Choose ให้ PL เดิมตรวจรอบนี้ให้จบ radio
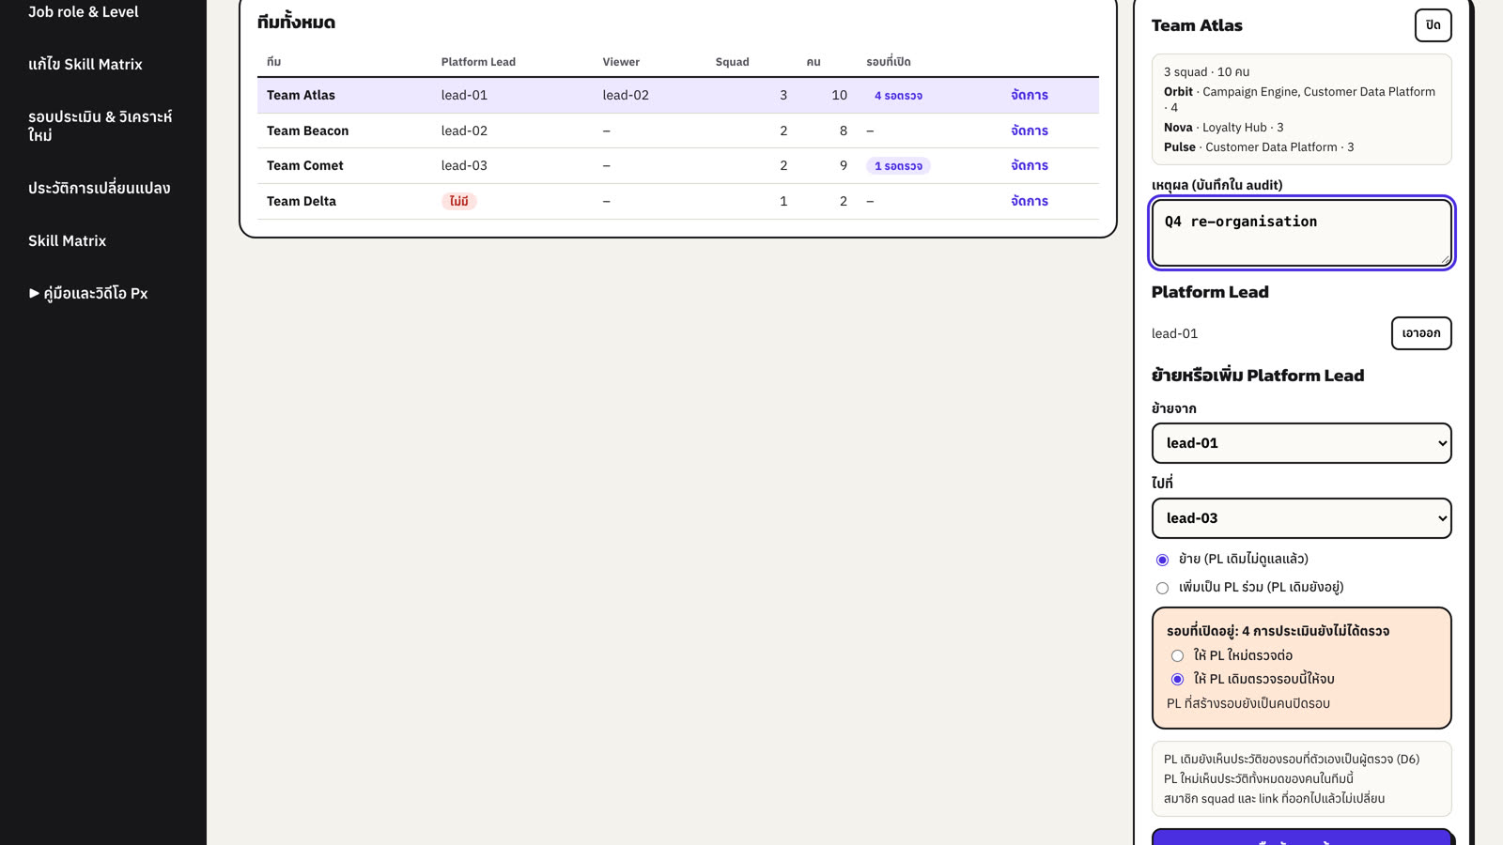This screenshot has height=845, width=1503. [1177, 679]
